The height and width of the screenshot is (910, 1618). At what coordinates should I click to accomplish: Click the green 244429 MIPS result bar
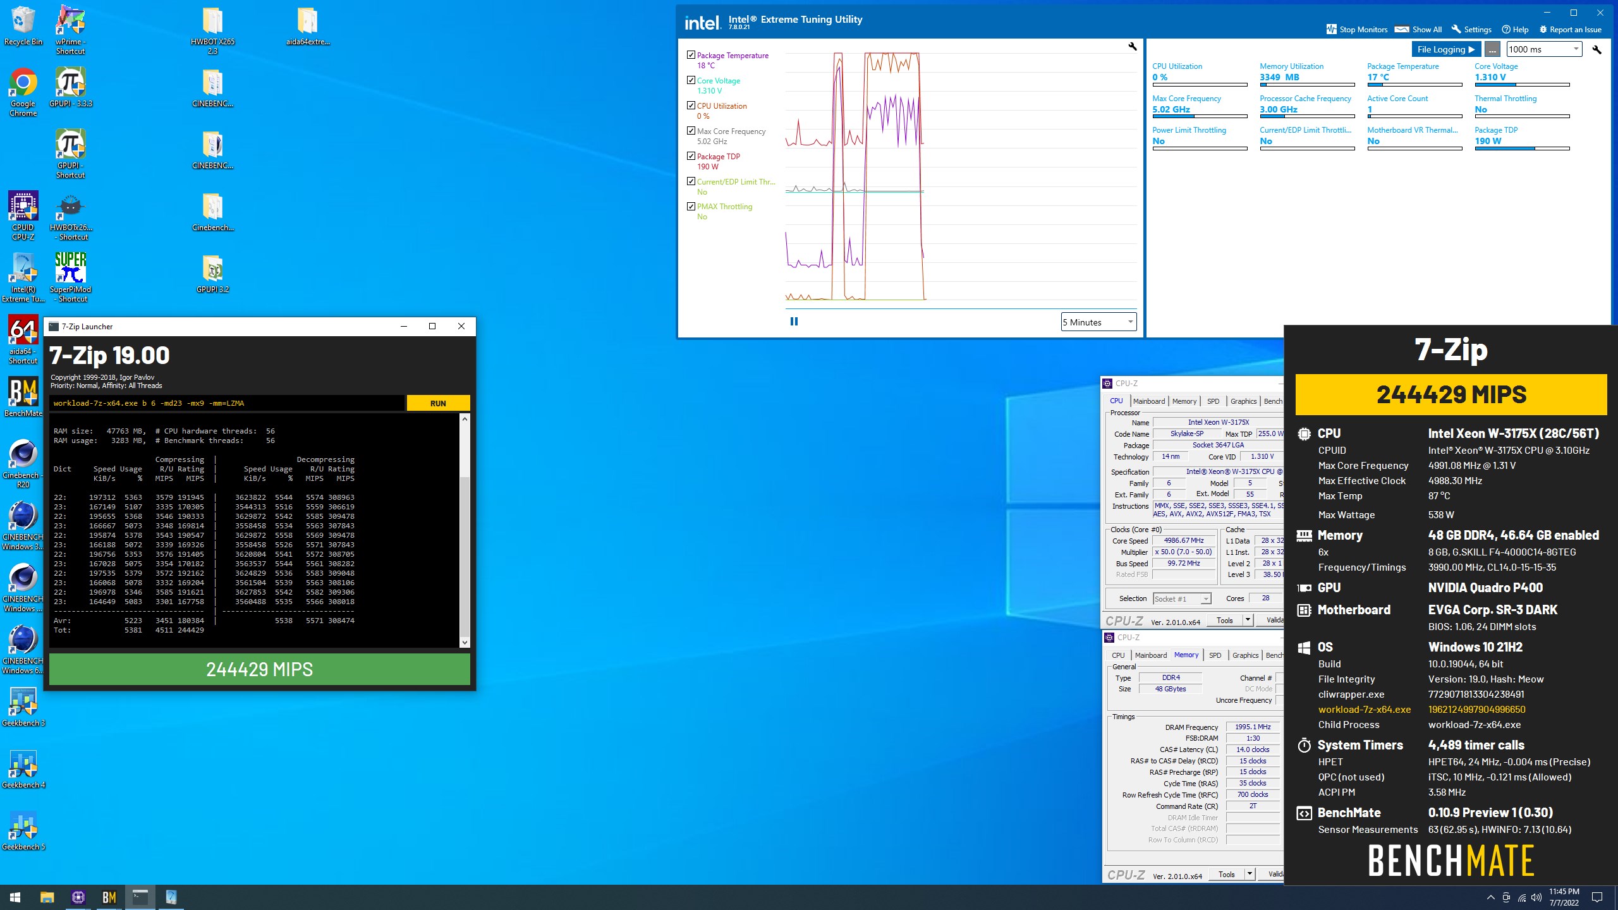pos(259,669)
